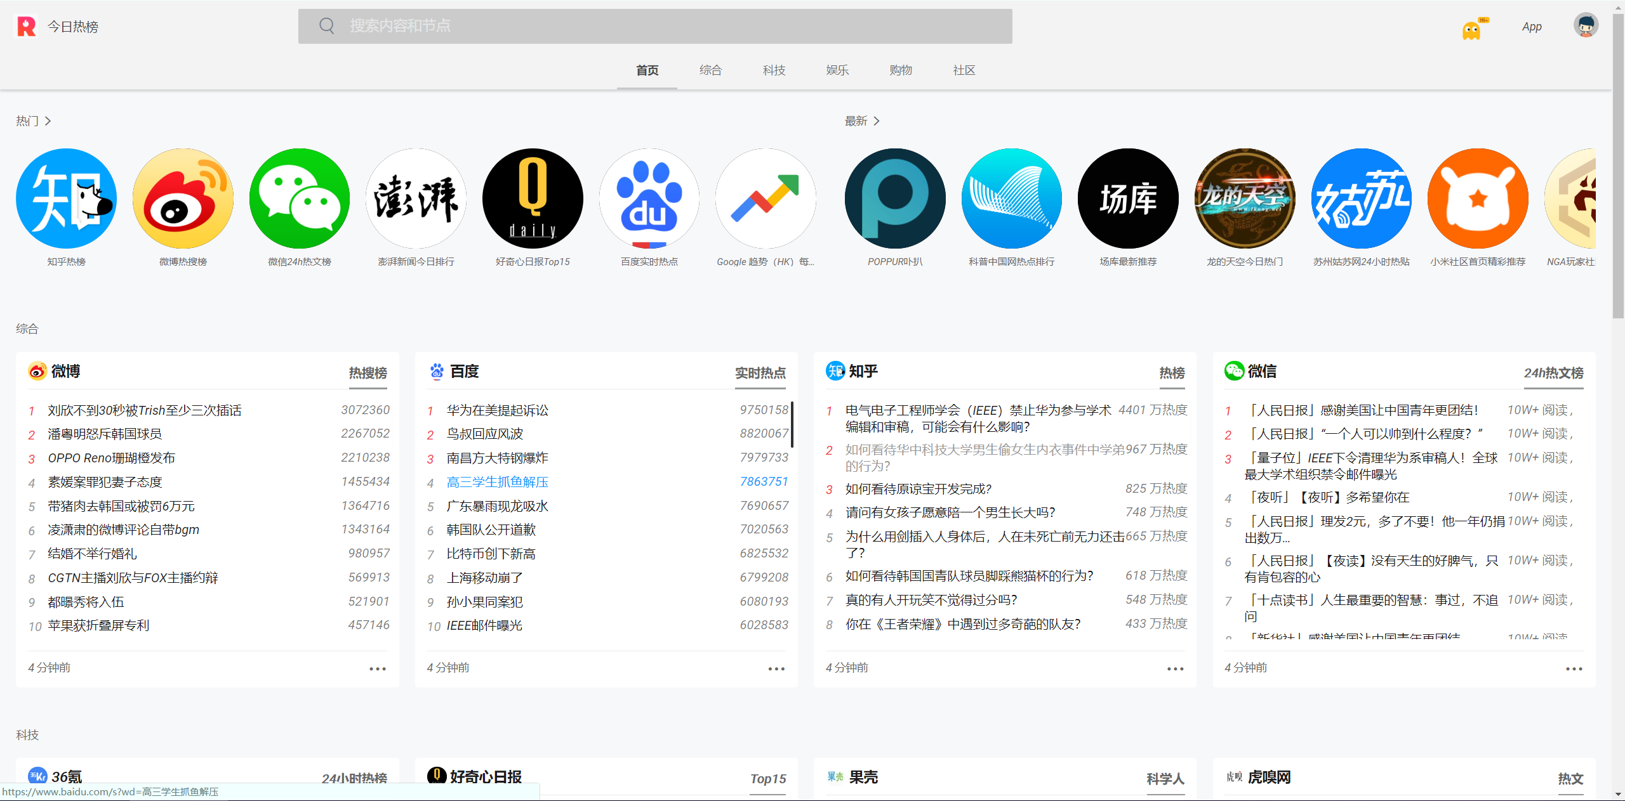The image size is (1625, 801).
Task: Click the 搜索内容和节点 search field
Action: tap(655, 26)
